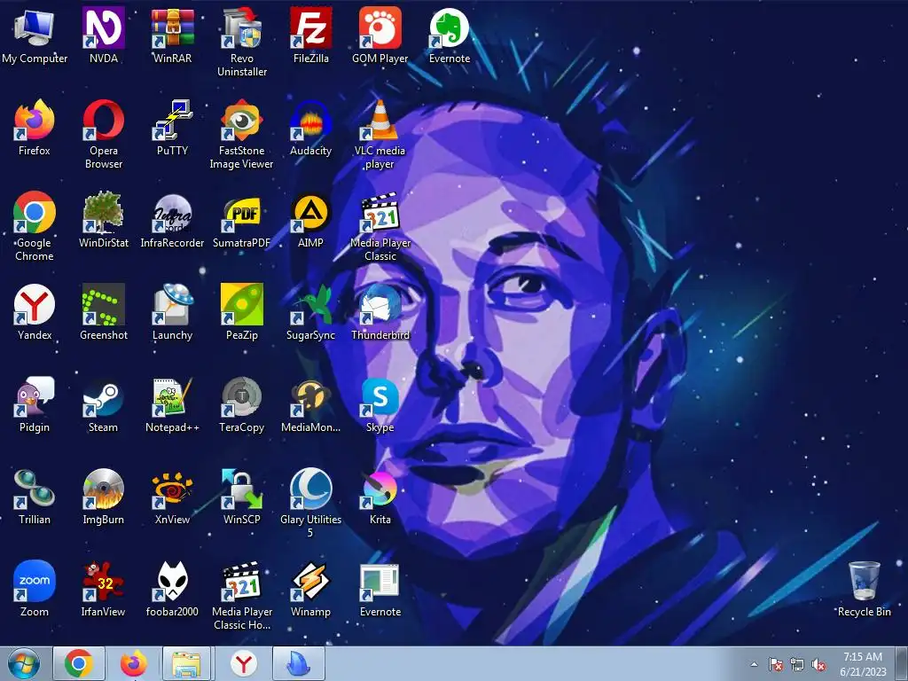Open Firefox from the taskbar

[x=134, y=663]
